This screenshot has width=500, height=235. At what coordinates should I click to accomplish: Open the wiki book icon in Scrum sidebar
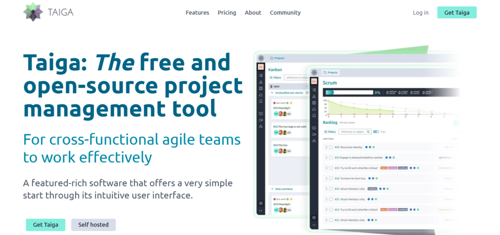314,128
